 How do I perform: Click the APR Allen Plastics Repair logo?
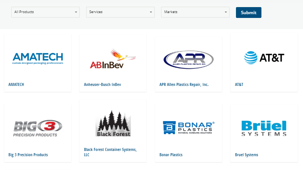[189, 59]
